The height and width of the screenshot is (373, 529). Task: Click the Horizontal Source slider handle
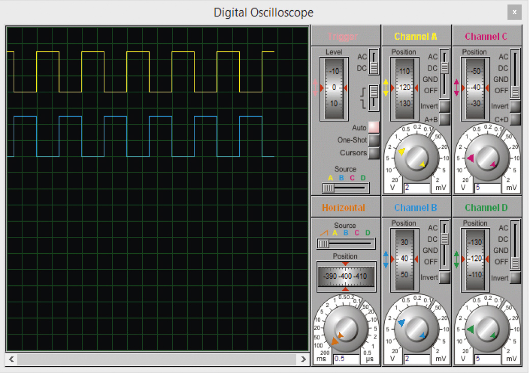click(323, 244)
